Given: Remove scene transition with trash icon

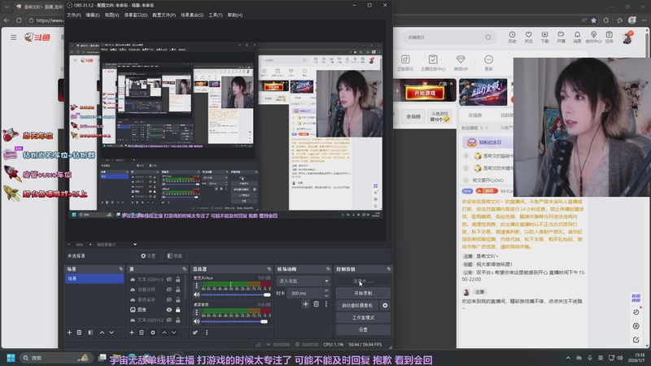Looking at the screenshot, I should click(x=317, y=304).
